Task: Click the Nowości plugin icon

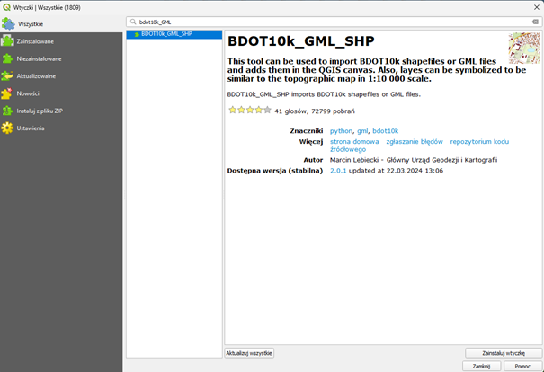Action: (x=8, y=93)
